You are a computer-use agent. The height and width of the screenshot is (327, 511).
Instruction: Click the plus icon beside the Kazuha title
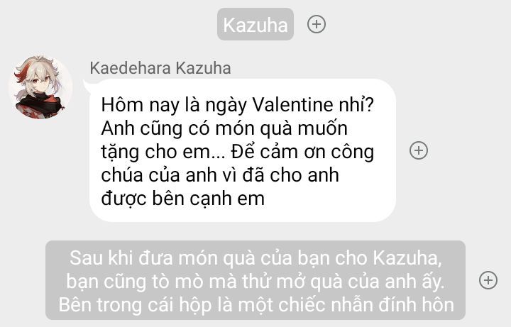(x=316, y=24)
